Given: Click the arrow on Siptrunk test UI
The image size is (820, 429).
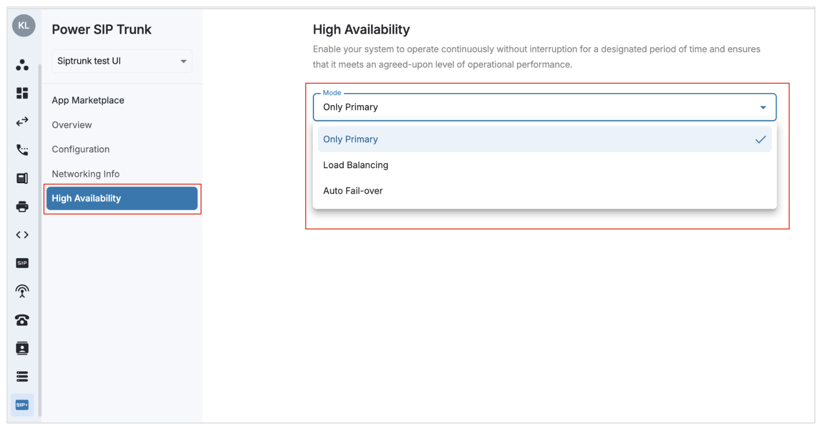Looking at the screenshot, I should click(x=183, y=61).
